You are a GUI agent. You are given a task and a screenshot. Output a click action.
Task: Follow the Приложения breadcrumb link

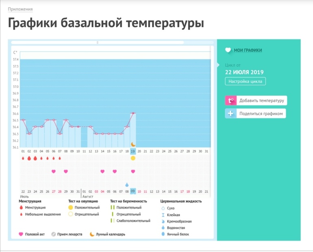(x=20, y=9)
